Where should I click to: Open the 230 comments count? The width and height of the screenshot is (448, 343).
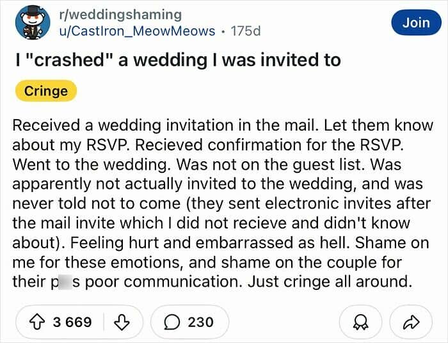[x=200, y=321]
